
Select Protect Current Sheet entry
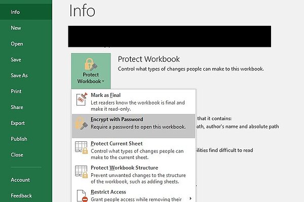coord(133,150)
